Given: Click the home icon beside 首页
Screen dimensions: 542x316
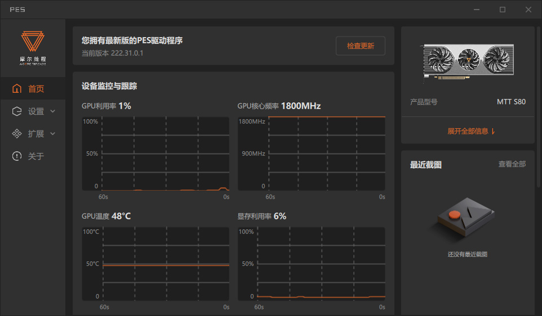Looking at the screenshot, I should 17,89.
